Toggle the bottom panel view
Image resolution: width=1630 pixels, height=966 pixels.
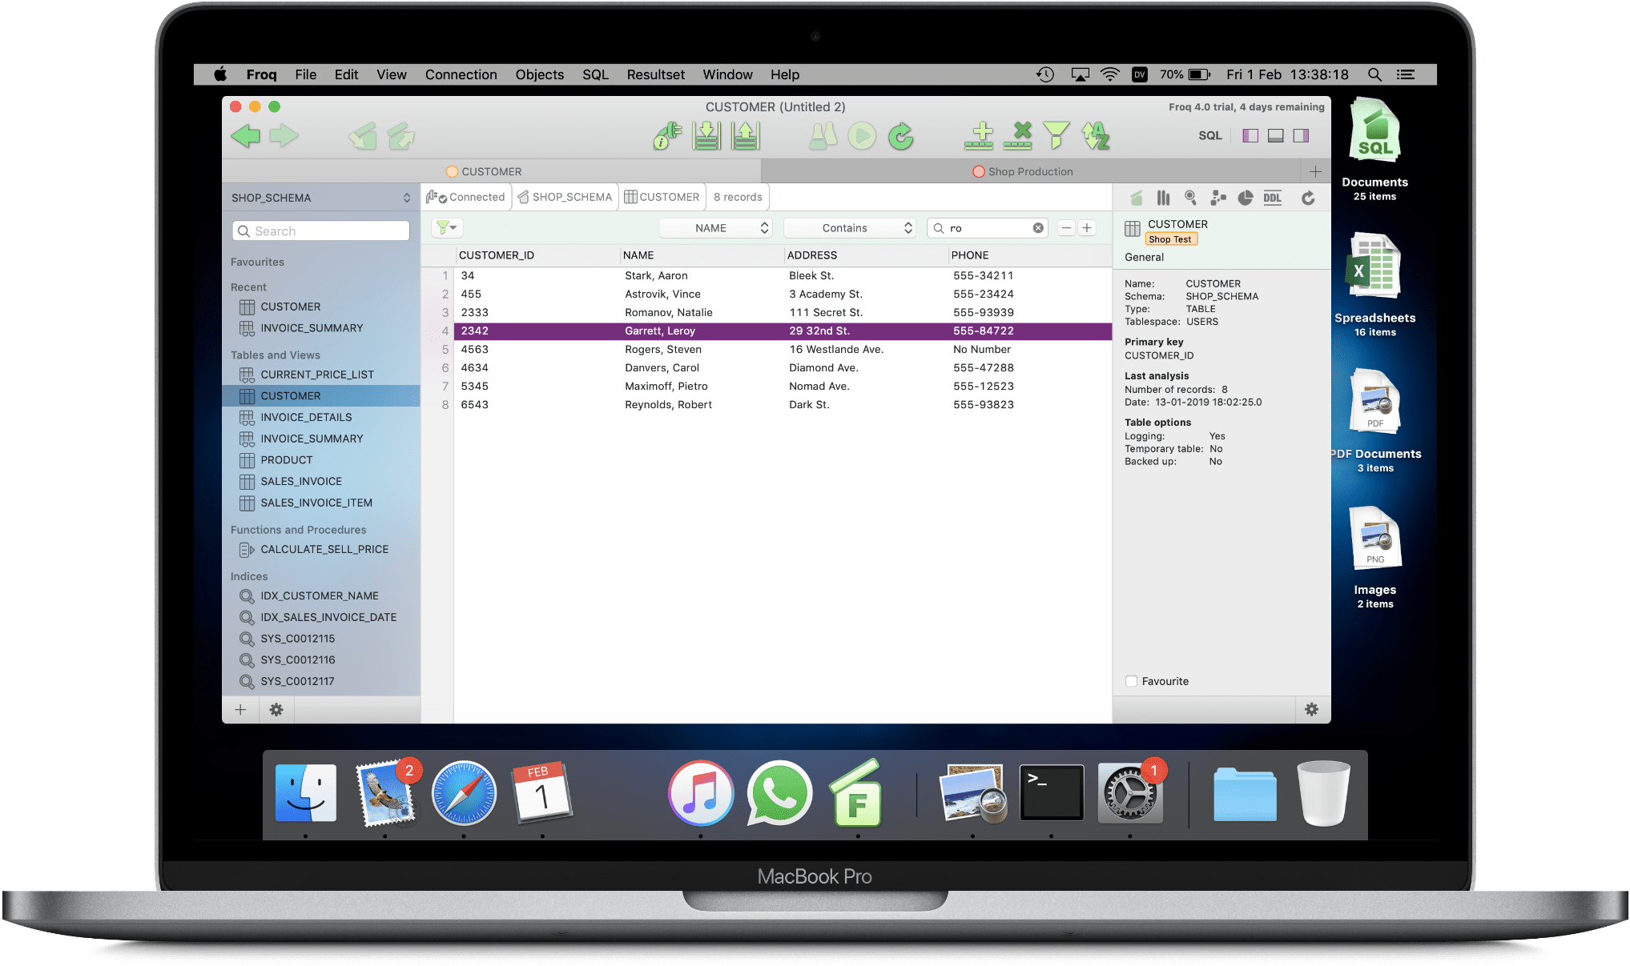[x=1276, y=136]
